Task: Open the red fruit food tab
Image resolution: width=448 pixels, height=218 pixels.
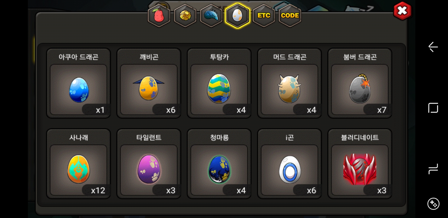Action: [x=159, y=16]
